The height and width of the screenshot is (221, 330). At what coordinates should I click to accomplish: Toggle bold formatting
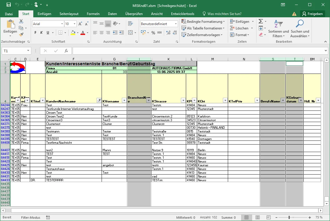click(35, 33)
